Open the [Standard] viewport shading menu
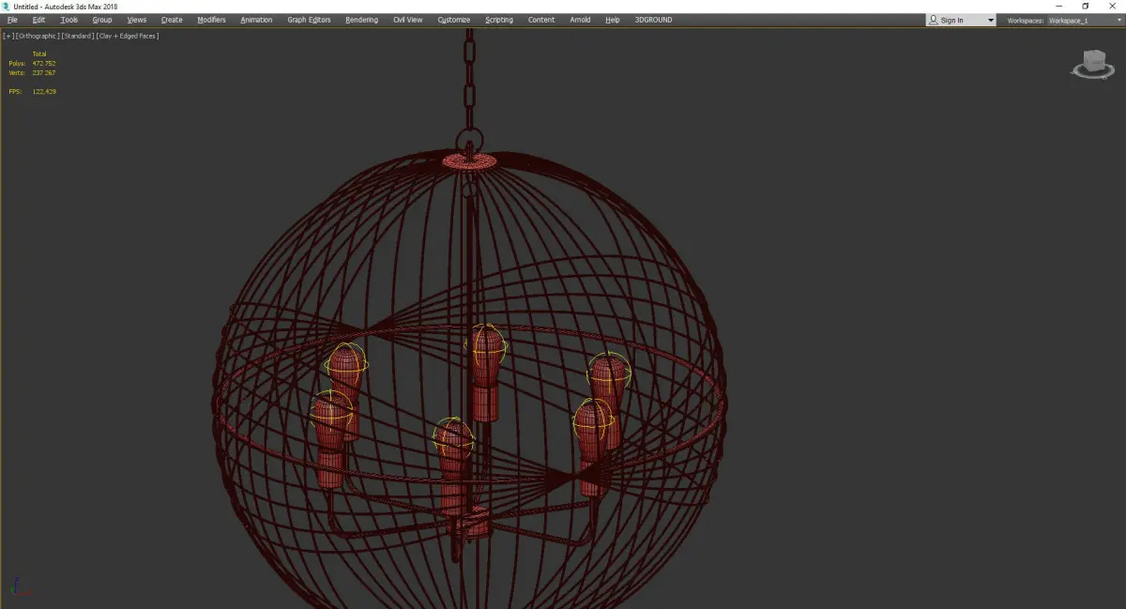The width and height of the screenshot is (1126, 609). click(x=78, y=36)
